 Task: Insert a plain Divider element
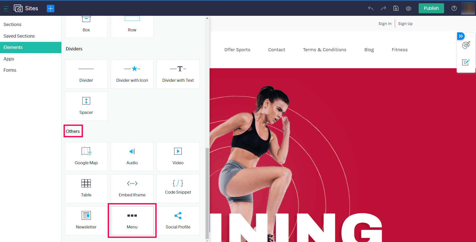point(86,74)
